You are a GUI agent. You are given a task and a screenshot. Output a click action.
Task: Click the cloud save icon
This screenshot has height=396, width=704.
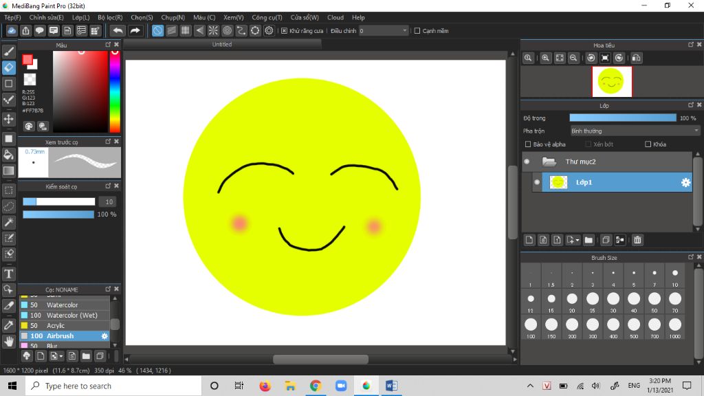click(x=12, y=30)
